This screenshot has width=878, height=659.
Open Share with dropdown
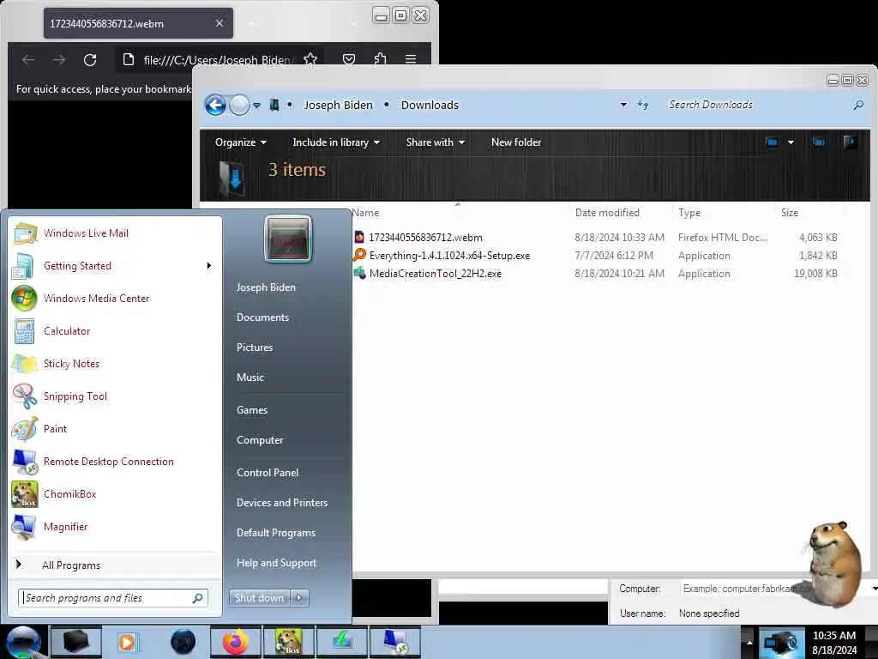(435, 142)
